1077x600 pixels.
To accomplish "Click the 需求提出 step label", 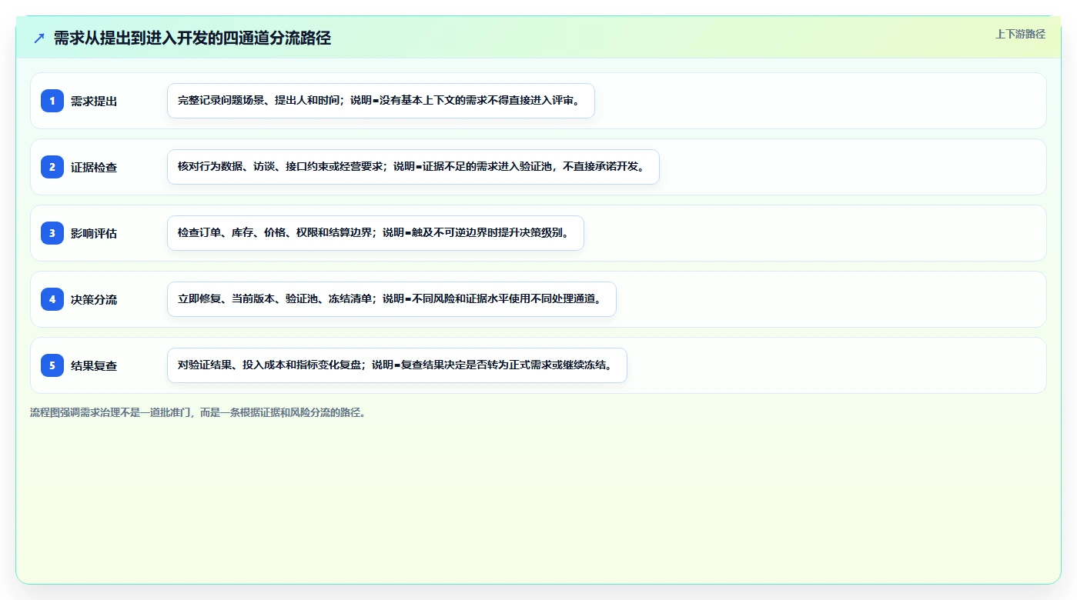I will [94, 101].
